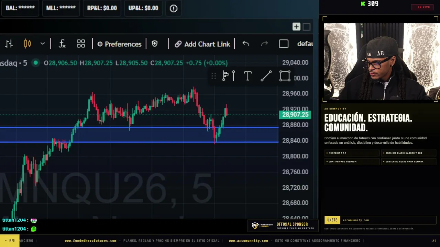Grab the drawing toolbar drag handle
This screenshot has width=440, height=247.
click(213, 76)
